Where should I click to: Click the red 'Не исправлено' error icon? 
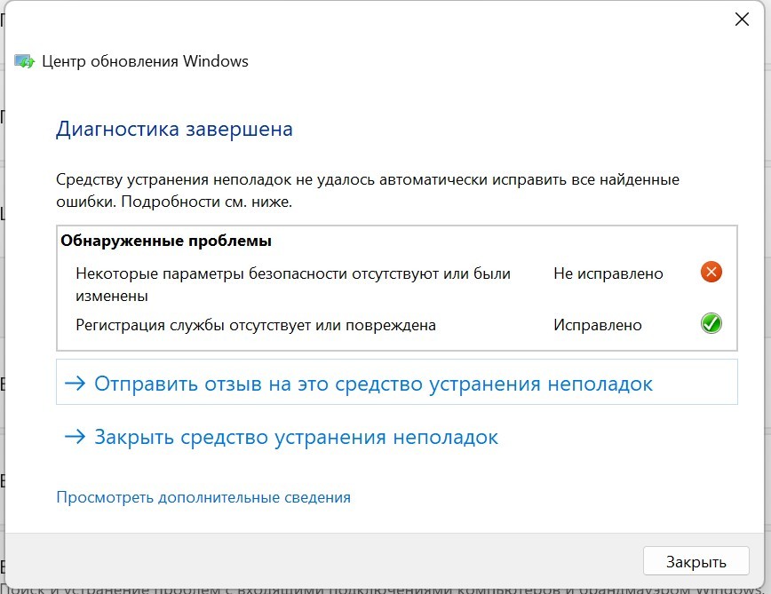(x=711, y=273)
